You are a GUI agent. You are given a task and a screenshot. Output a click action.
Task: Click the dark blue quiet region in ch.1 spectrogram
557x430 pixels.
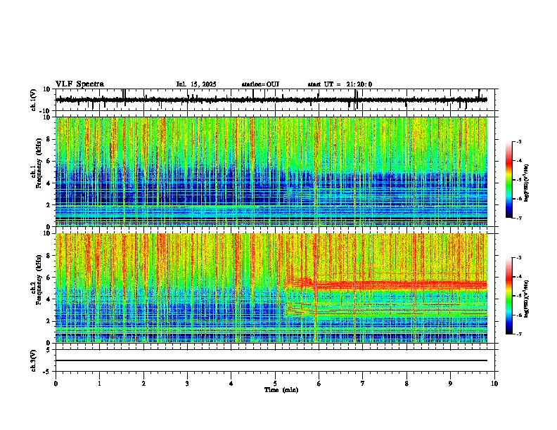click(170, 188)
